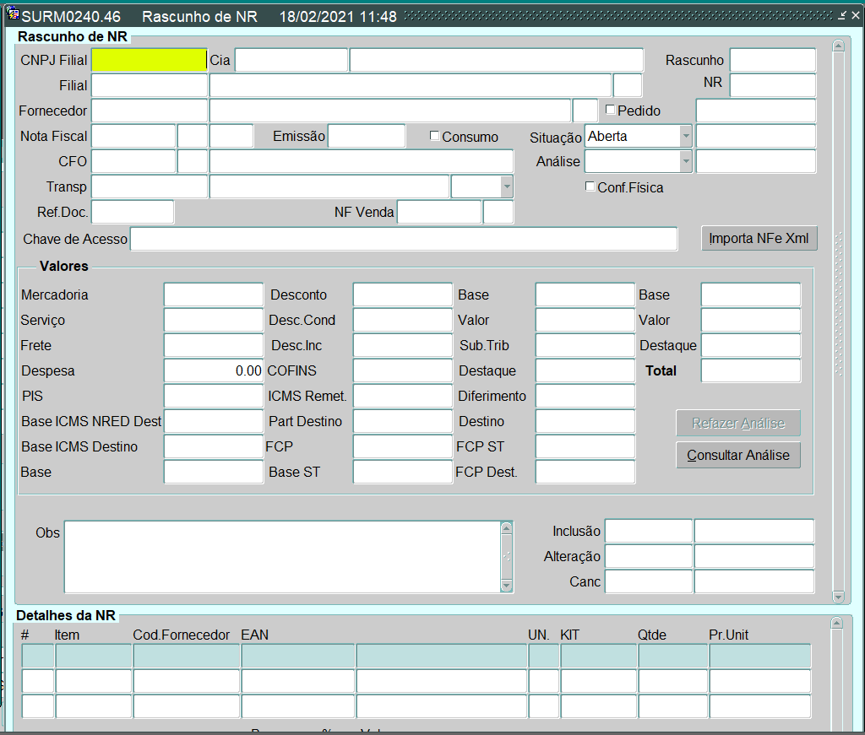Click the window icon in the title bar
Viewport: 865px width, 735px height.
click(12, 15)
